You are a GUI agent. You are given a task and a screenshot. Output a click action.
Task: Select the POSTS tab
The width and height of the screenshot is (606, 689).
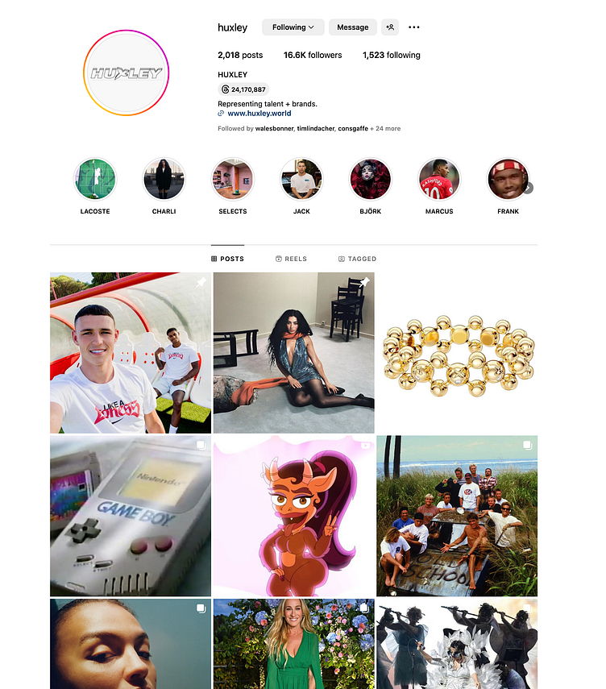coord(227,259)
